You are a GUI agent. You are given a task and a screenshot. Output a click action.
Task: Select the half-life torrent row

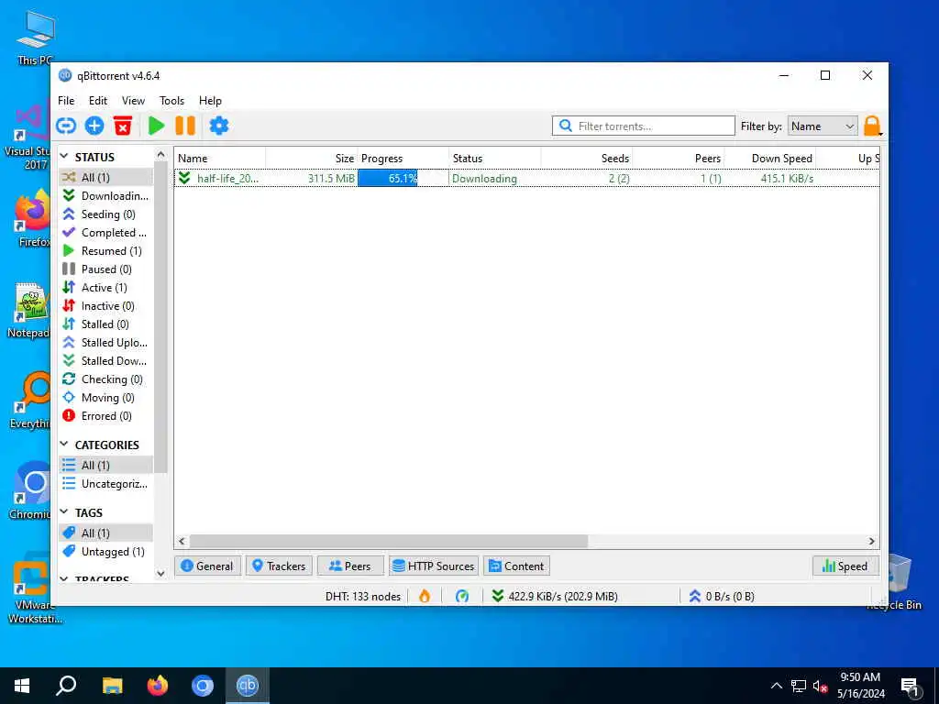526,179
